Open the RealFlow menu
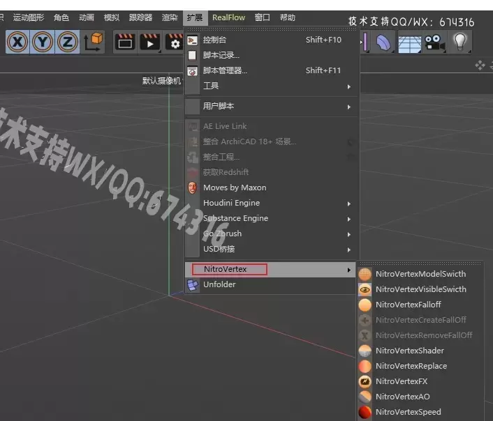The width and height of the screenshot is (493, 421). pyautogui.click(x=228, y=17)
